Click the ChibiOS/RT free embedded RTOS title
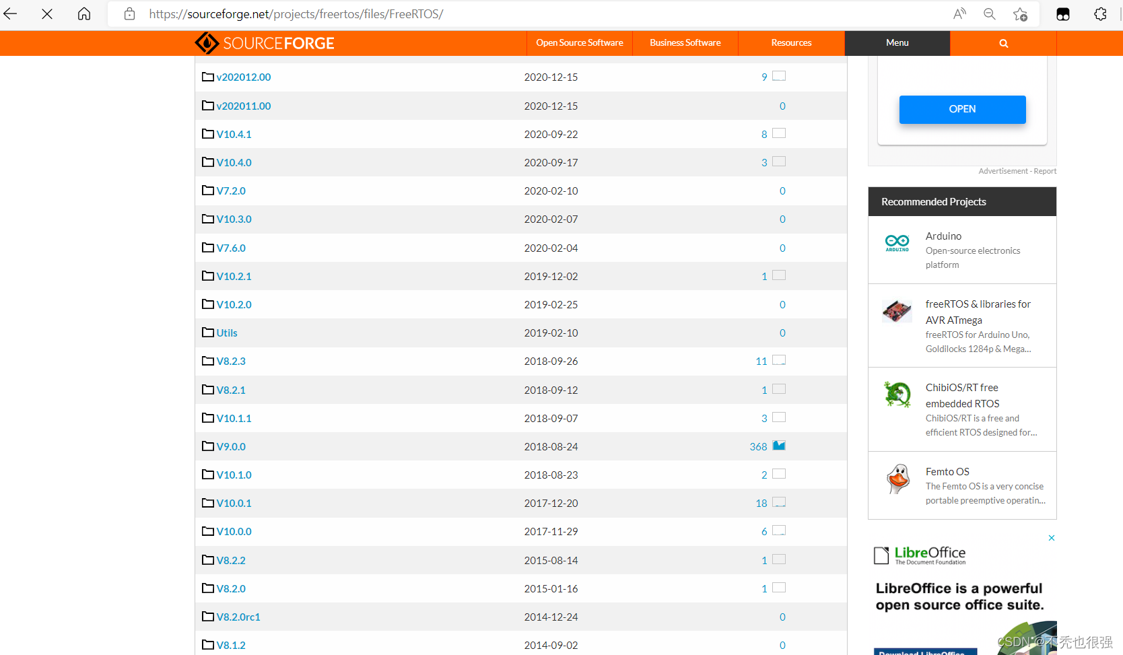Screen dimensions: 1123x655 (962, 395)
